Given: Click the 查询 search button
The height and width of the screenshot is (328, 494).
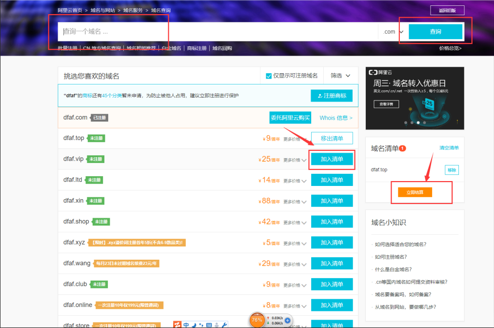Looking at the screenshot, I should (435, 32).
